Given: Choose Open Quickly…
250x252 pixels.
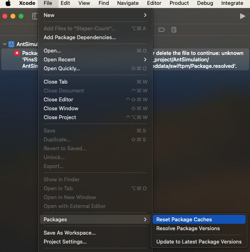Looking at the screenshot, I should click(x=95, y=69).
